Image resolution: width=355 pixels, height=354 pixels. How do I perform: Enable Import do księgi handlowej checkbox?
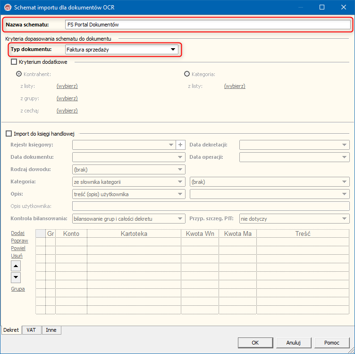(x=8, y=134)
